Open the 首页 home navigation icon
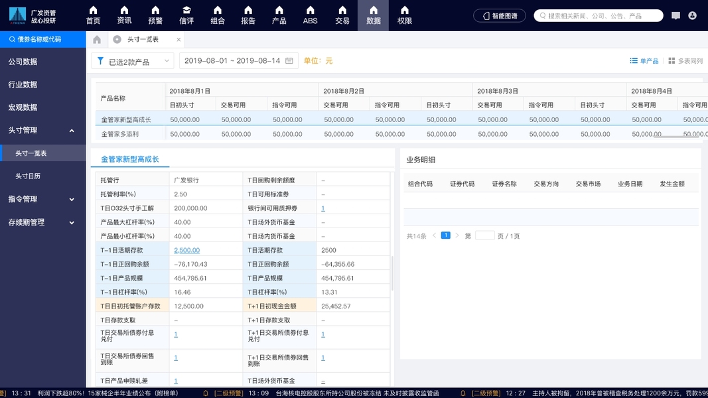This screenshot has width=708, height=398. [x=93, y=15]
